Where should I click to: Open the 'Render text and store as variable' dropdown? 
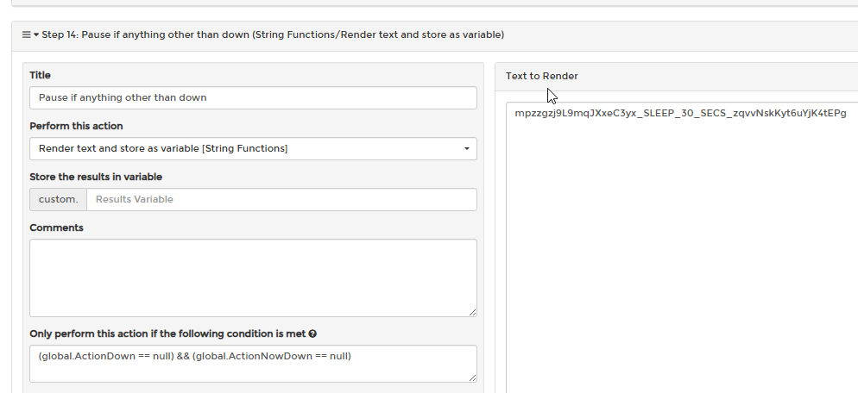(x=254, y=149)
